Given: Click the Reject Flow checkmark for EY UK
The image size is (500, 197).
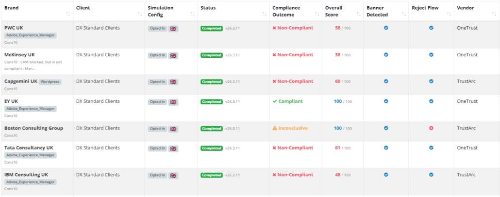Looking at the screenshot, I should (431, 101).
